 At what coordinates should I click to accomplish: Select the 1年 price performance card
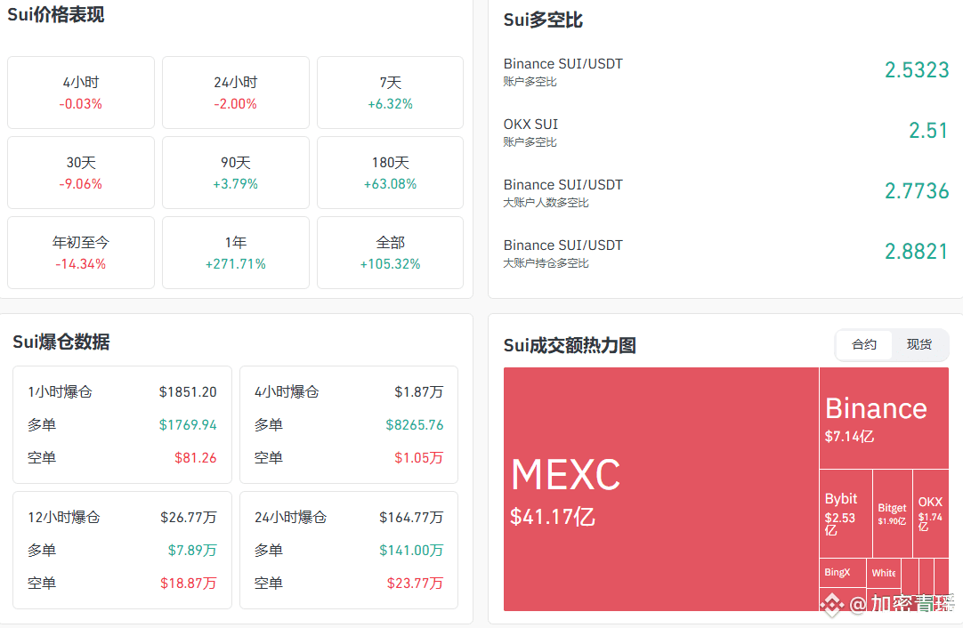click(236, 253)
